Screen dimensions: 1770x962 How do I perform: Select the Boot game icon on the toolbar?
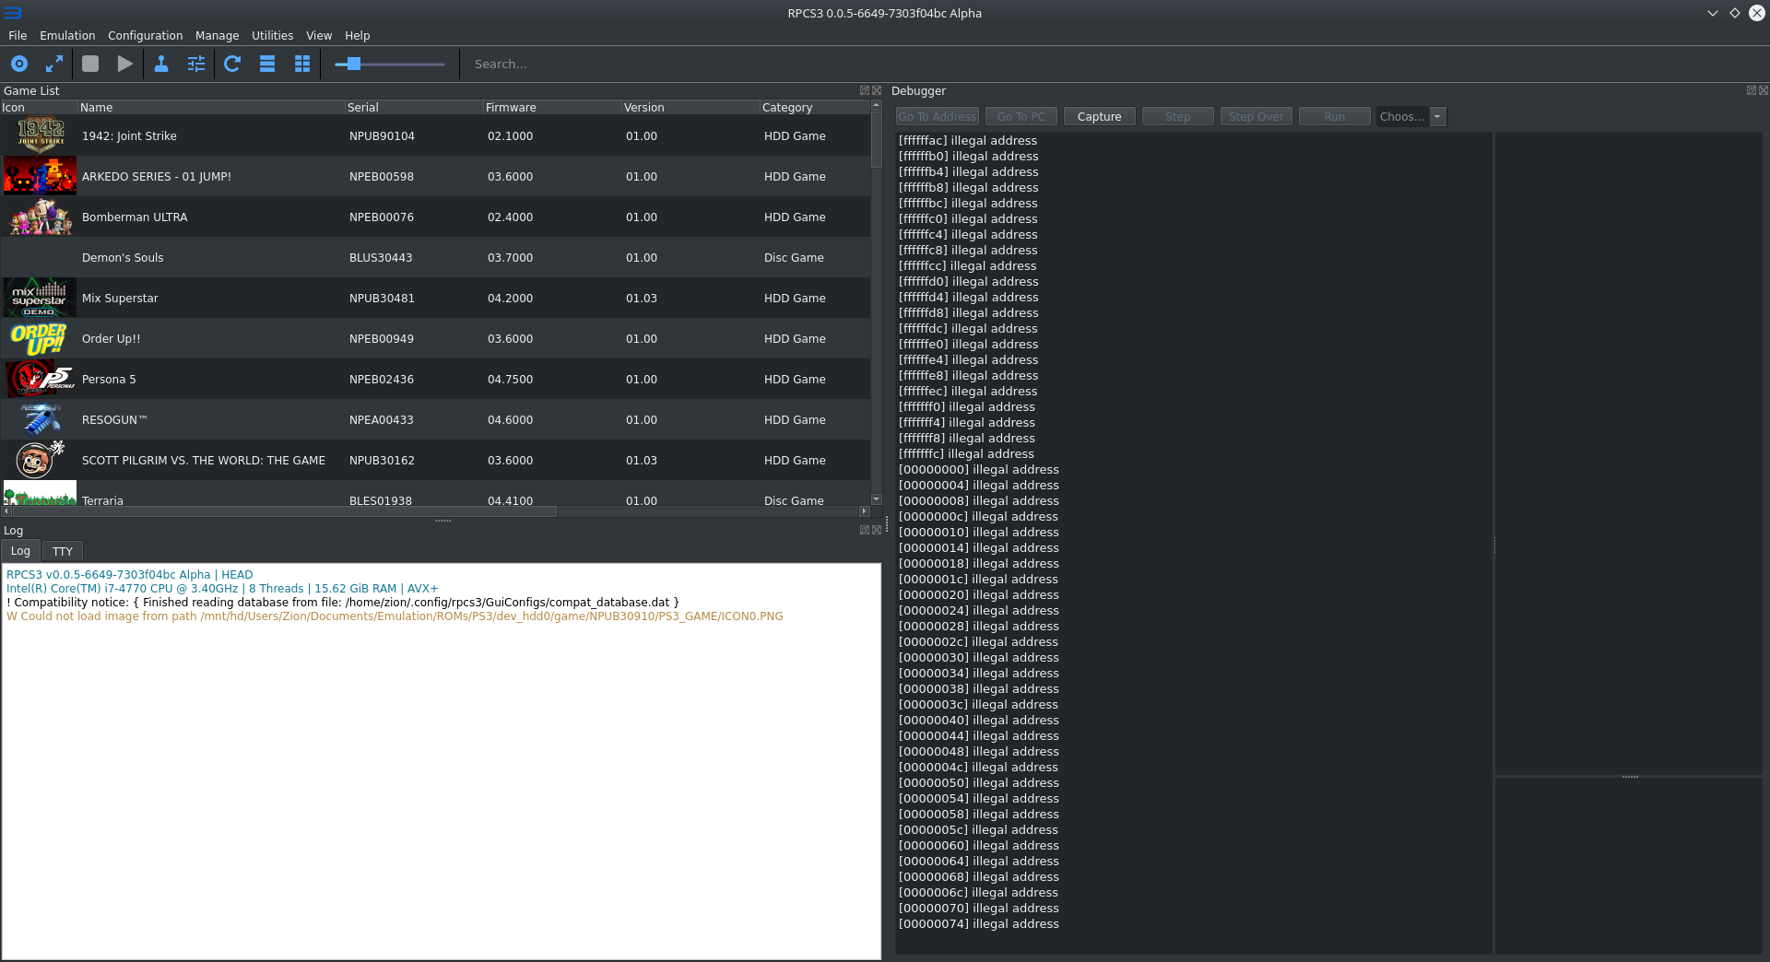[x=20, y=64]
